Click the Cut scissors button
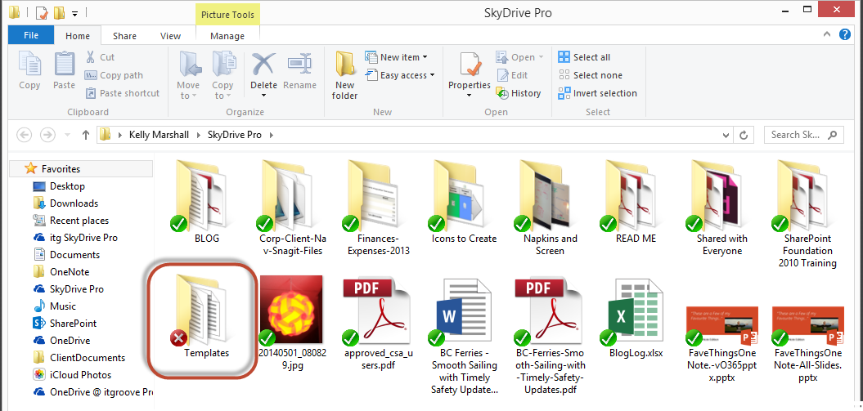This screenshot has height=411, width=863. pos(100,57)
